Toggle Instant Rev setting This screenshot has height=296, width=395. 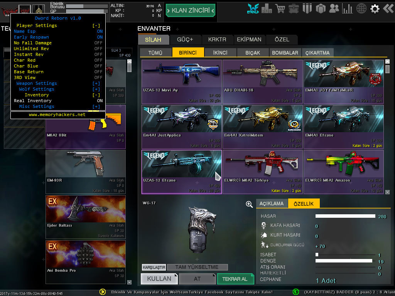[58, 54]
